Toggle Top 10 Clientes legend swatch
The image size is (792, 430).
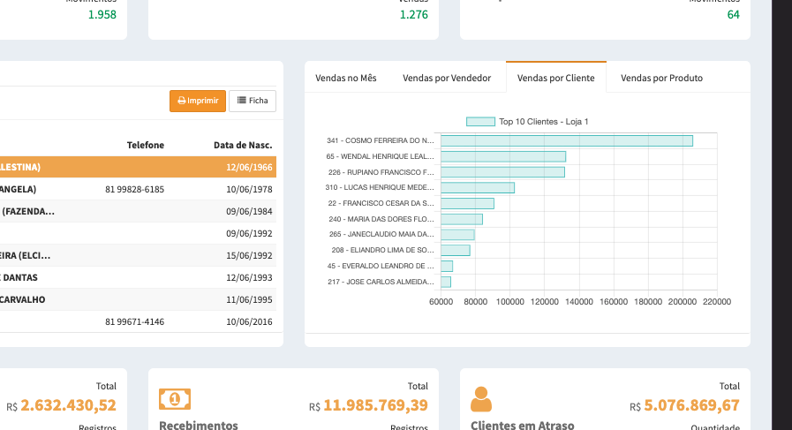tap(480, 122)
